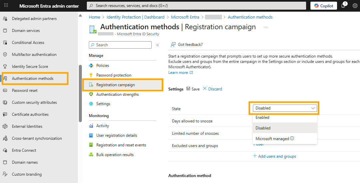Screen dimensions: 360x183
Task: Click the Microsoft Entra admin center title
Action: tap(49, 6)
